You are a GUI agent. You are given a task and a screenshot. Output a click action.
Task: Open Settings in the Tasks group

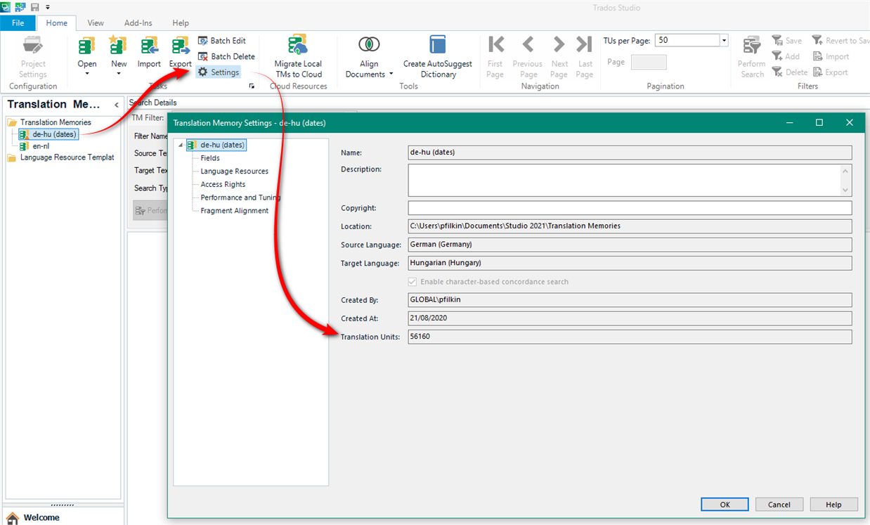(x=219, y=72)
